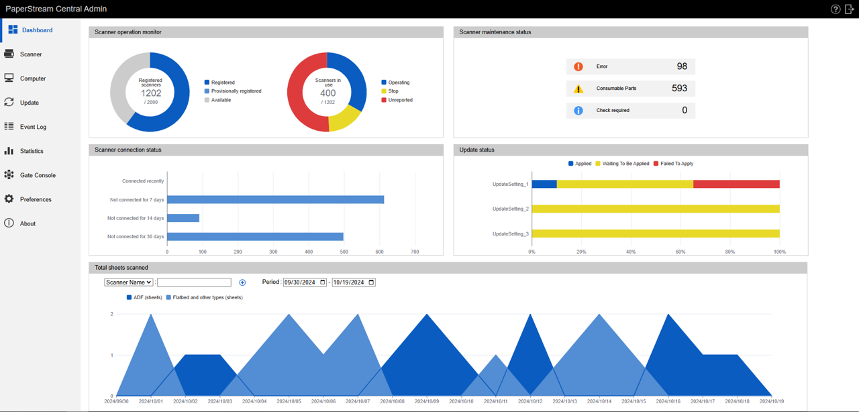Click the Help question-mark icon
The width and height of the screenshot is (859, 412).
tap(835, 9)
